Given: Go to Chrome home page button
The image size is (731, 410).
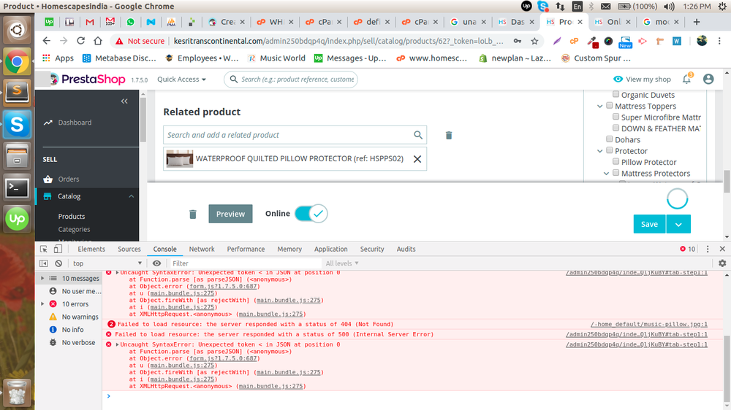Looking at the screenshot, I should pyautogui.click(x=98, y=41).
